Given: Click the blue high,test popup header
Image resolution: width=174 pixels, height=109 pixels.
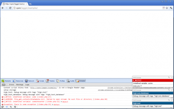Looking at the screenshot, I should (153, 103).
